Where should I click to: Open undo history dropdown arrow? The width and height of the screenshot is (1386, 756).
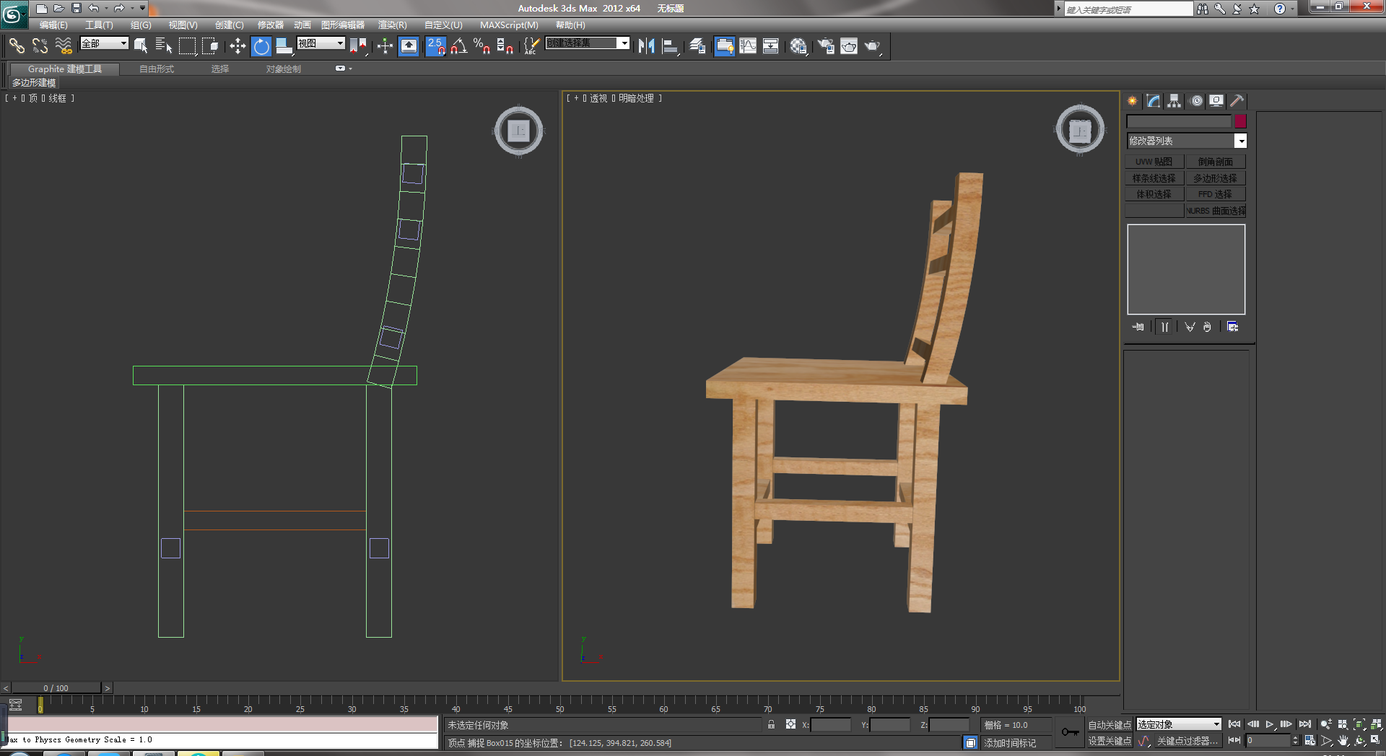point(106,8)
